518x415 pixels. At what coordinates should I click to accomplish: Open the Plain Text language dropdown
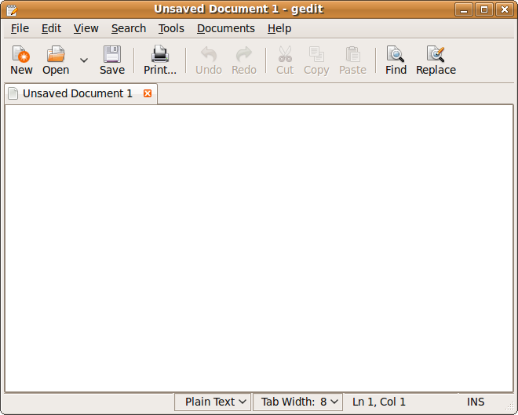(213, 402)
